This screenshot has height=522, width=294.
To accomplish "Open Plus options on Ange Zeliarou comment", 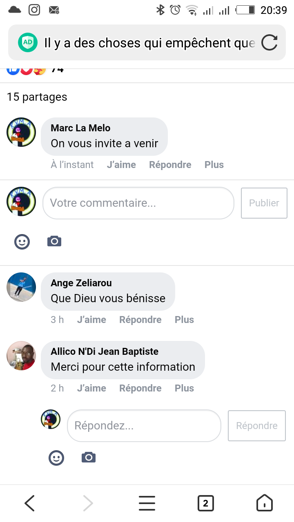I will pyautogui.click(x=184, y=320).
